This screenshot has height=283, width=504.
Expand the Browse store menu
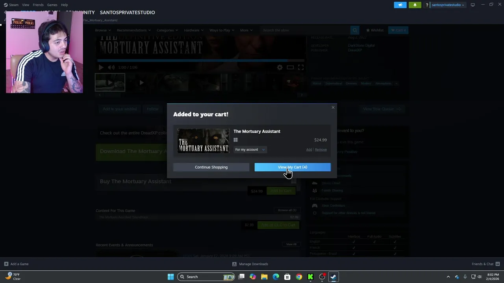(103, 30)
